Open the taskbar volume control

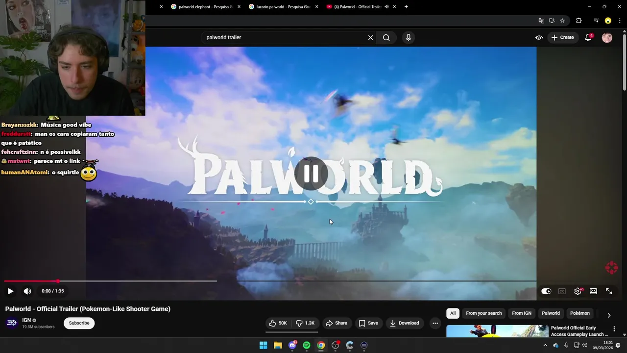[584, 345]
